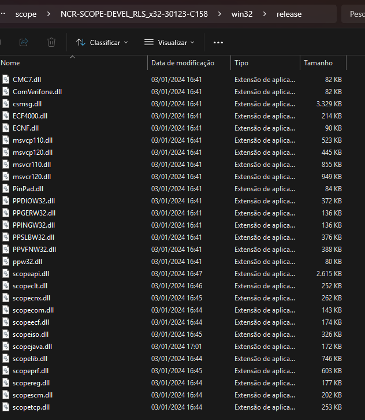Select the ComVerifone.dll file name
The width and height of the screenshot is (365, 420).
pos(37,92)
